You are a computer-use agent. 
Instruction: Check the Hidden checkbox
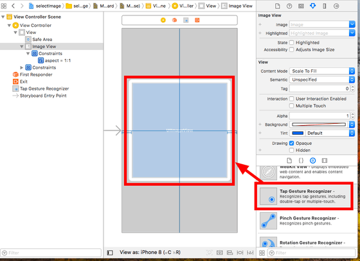click(292, 150)
